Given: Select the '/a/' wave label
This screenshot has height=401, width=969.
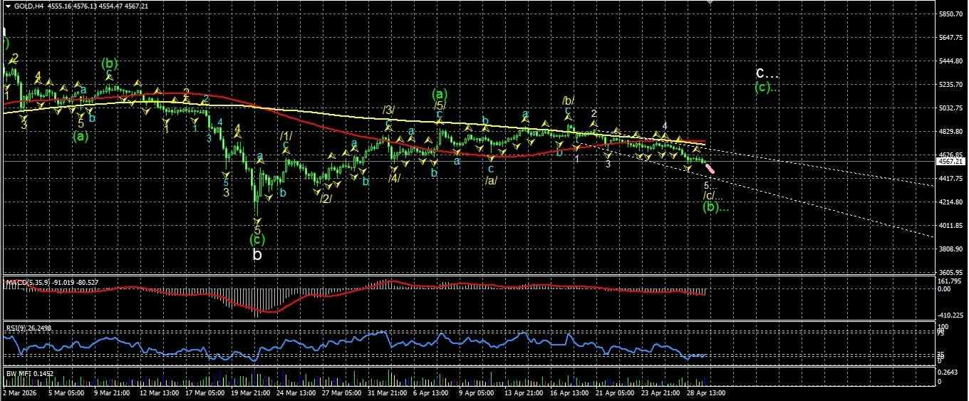Looking at the screenshot, I should [491, 180].
